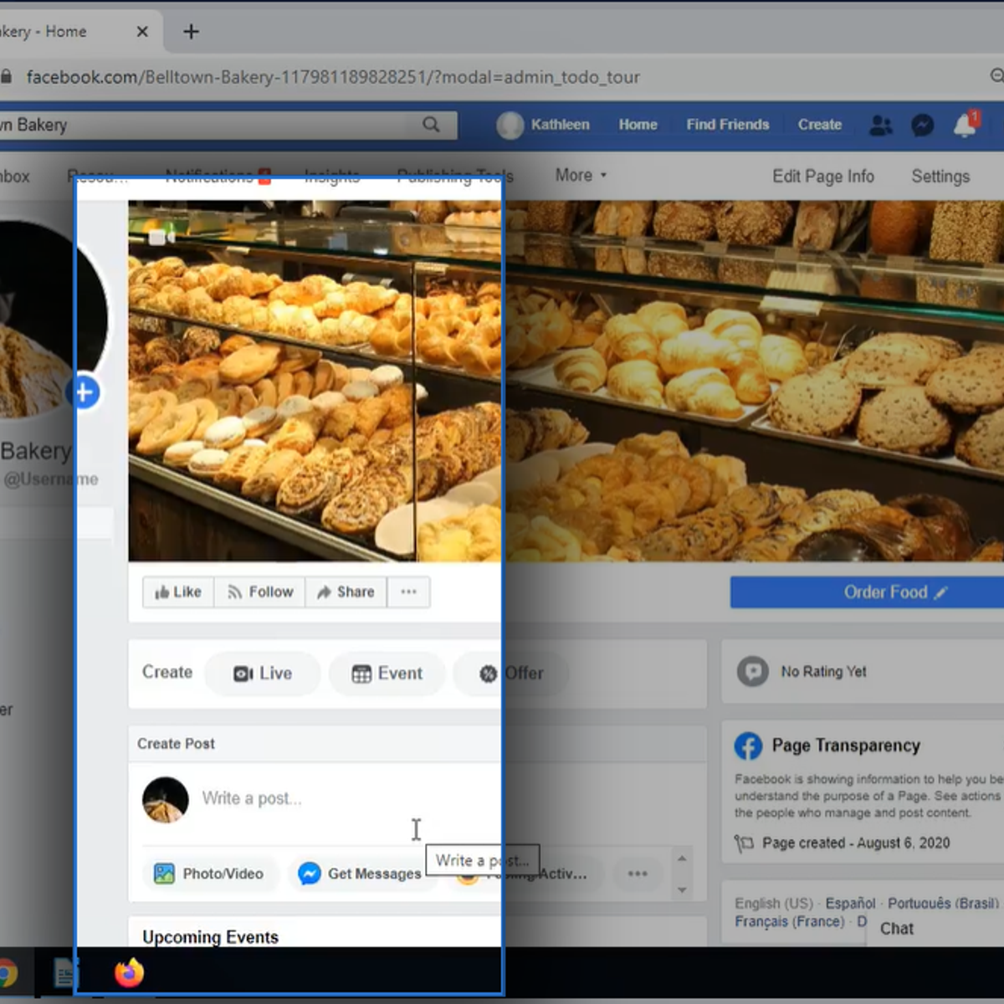Open the more options ellipsis beside Share

[408, 592]
